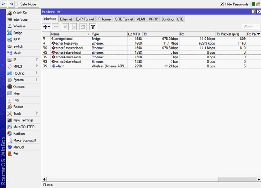Open New Terminal from sidebar
Screen dimensions: 261x188
point(23,120)
